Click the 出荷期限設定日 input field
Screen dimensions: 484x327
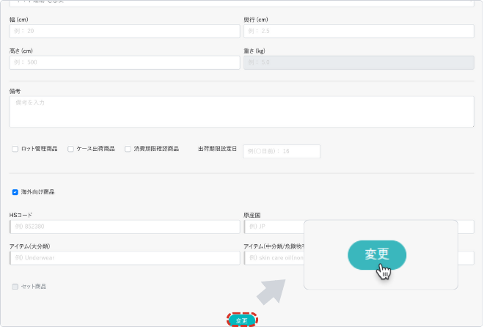(282, 151)
